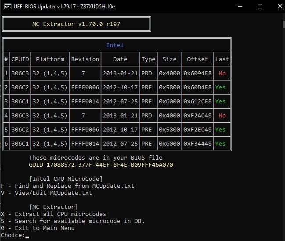Click the red No in row 1

click(222, 73)
